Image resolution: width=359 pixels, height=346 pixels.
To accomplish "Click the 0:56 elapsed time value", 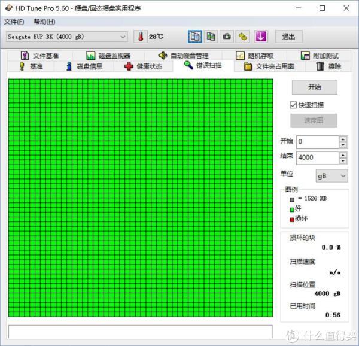I will [x=333, y=315].
